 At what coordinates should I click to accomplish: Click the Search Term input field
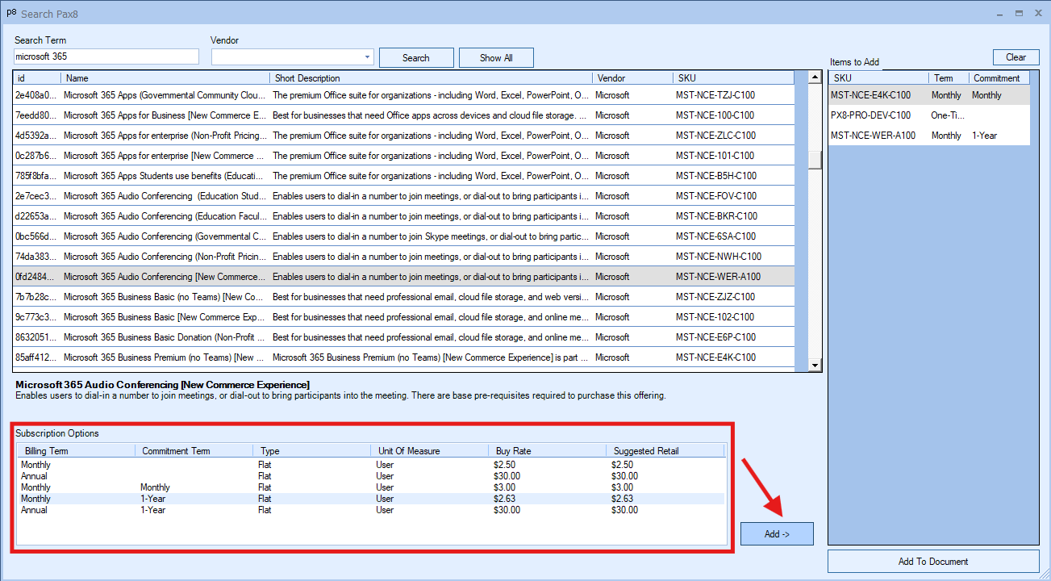[x=106, y=56]
